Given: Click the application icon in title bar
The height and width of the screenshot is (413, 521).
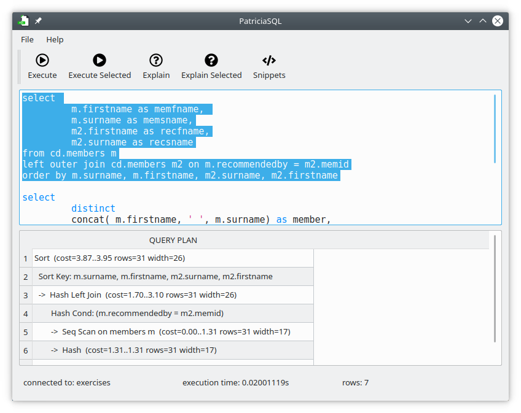Looking at the screenshot, I should click(23, 21).
